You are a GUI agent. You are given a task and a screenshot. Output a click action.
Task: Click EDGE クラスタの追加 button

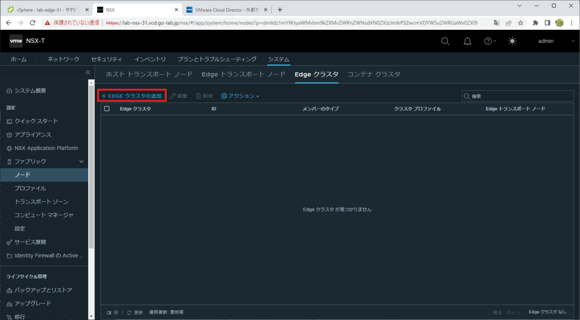point(132,96)
